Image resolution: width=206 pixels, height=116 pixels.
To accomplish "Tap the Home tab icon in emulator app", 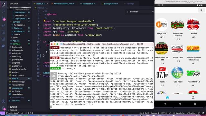I will [x=167, y=97].
